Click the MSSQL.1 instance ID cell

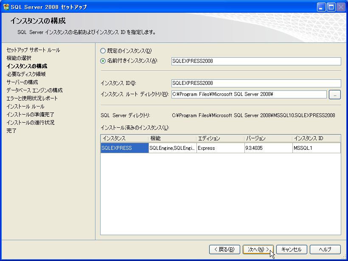coord(317,148)
